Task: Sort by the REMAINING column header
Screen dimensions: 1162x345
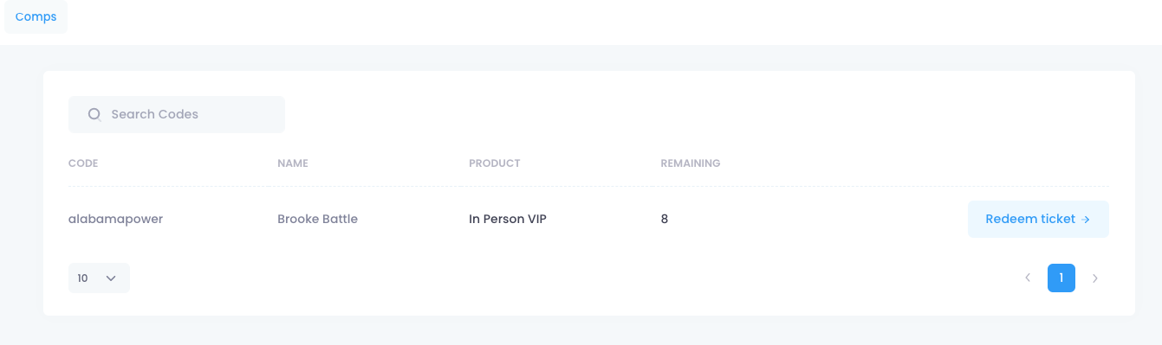Action: click(x=691, y=163)
